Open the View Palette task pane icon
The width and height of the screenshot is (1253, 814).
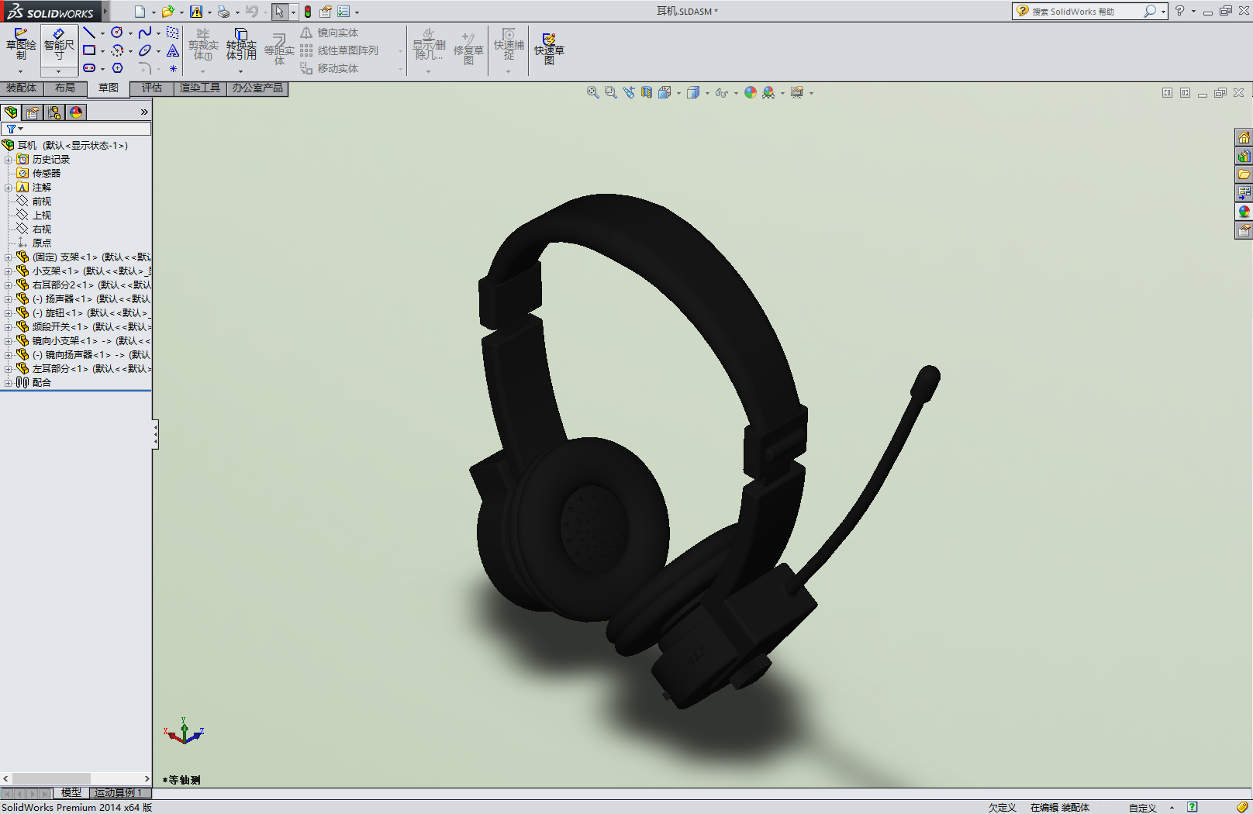pyautogui.click(x=1244, y=193)
